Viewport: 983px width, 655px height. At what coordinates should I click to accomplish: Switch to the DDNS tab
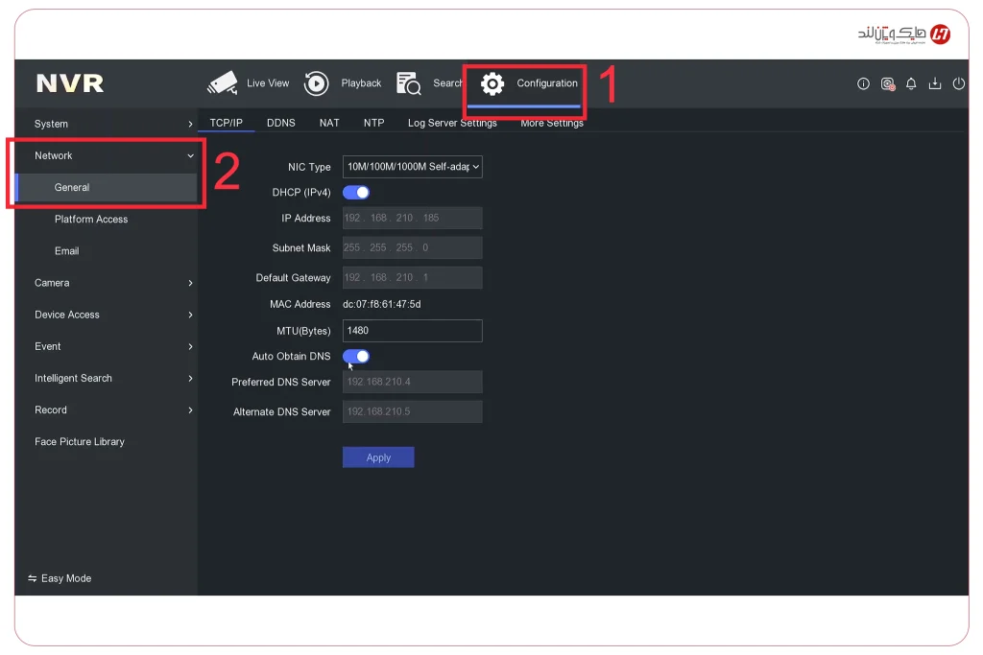pos(281,123)
